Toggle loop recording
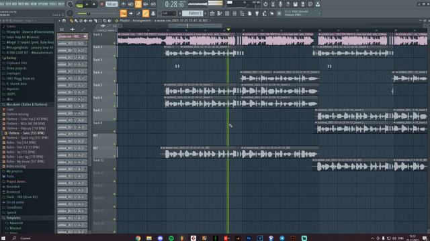The height and width of the screenshot is (241, 430). tap(153, 4)
